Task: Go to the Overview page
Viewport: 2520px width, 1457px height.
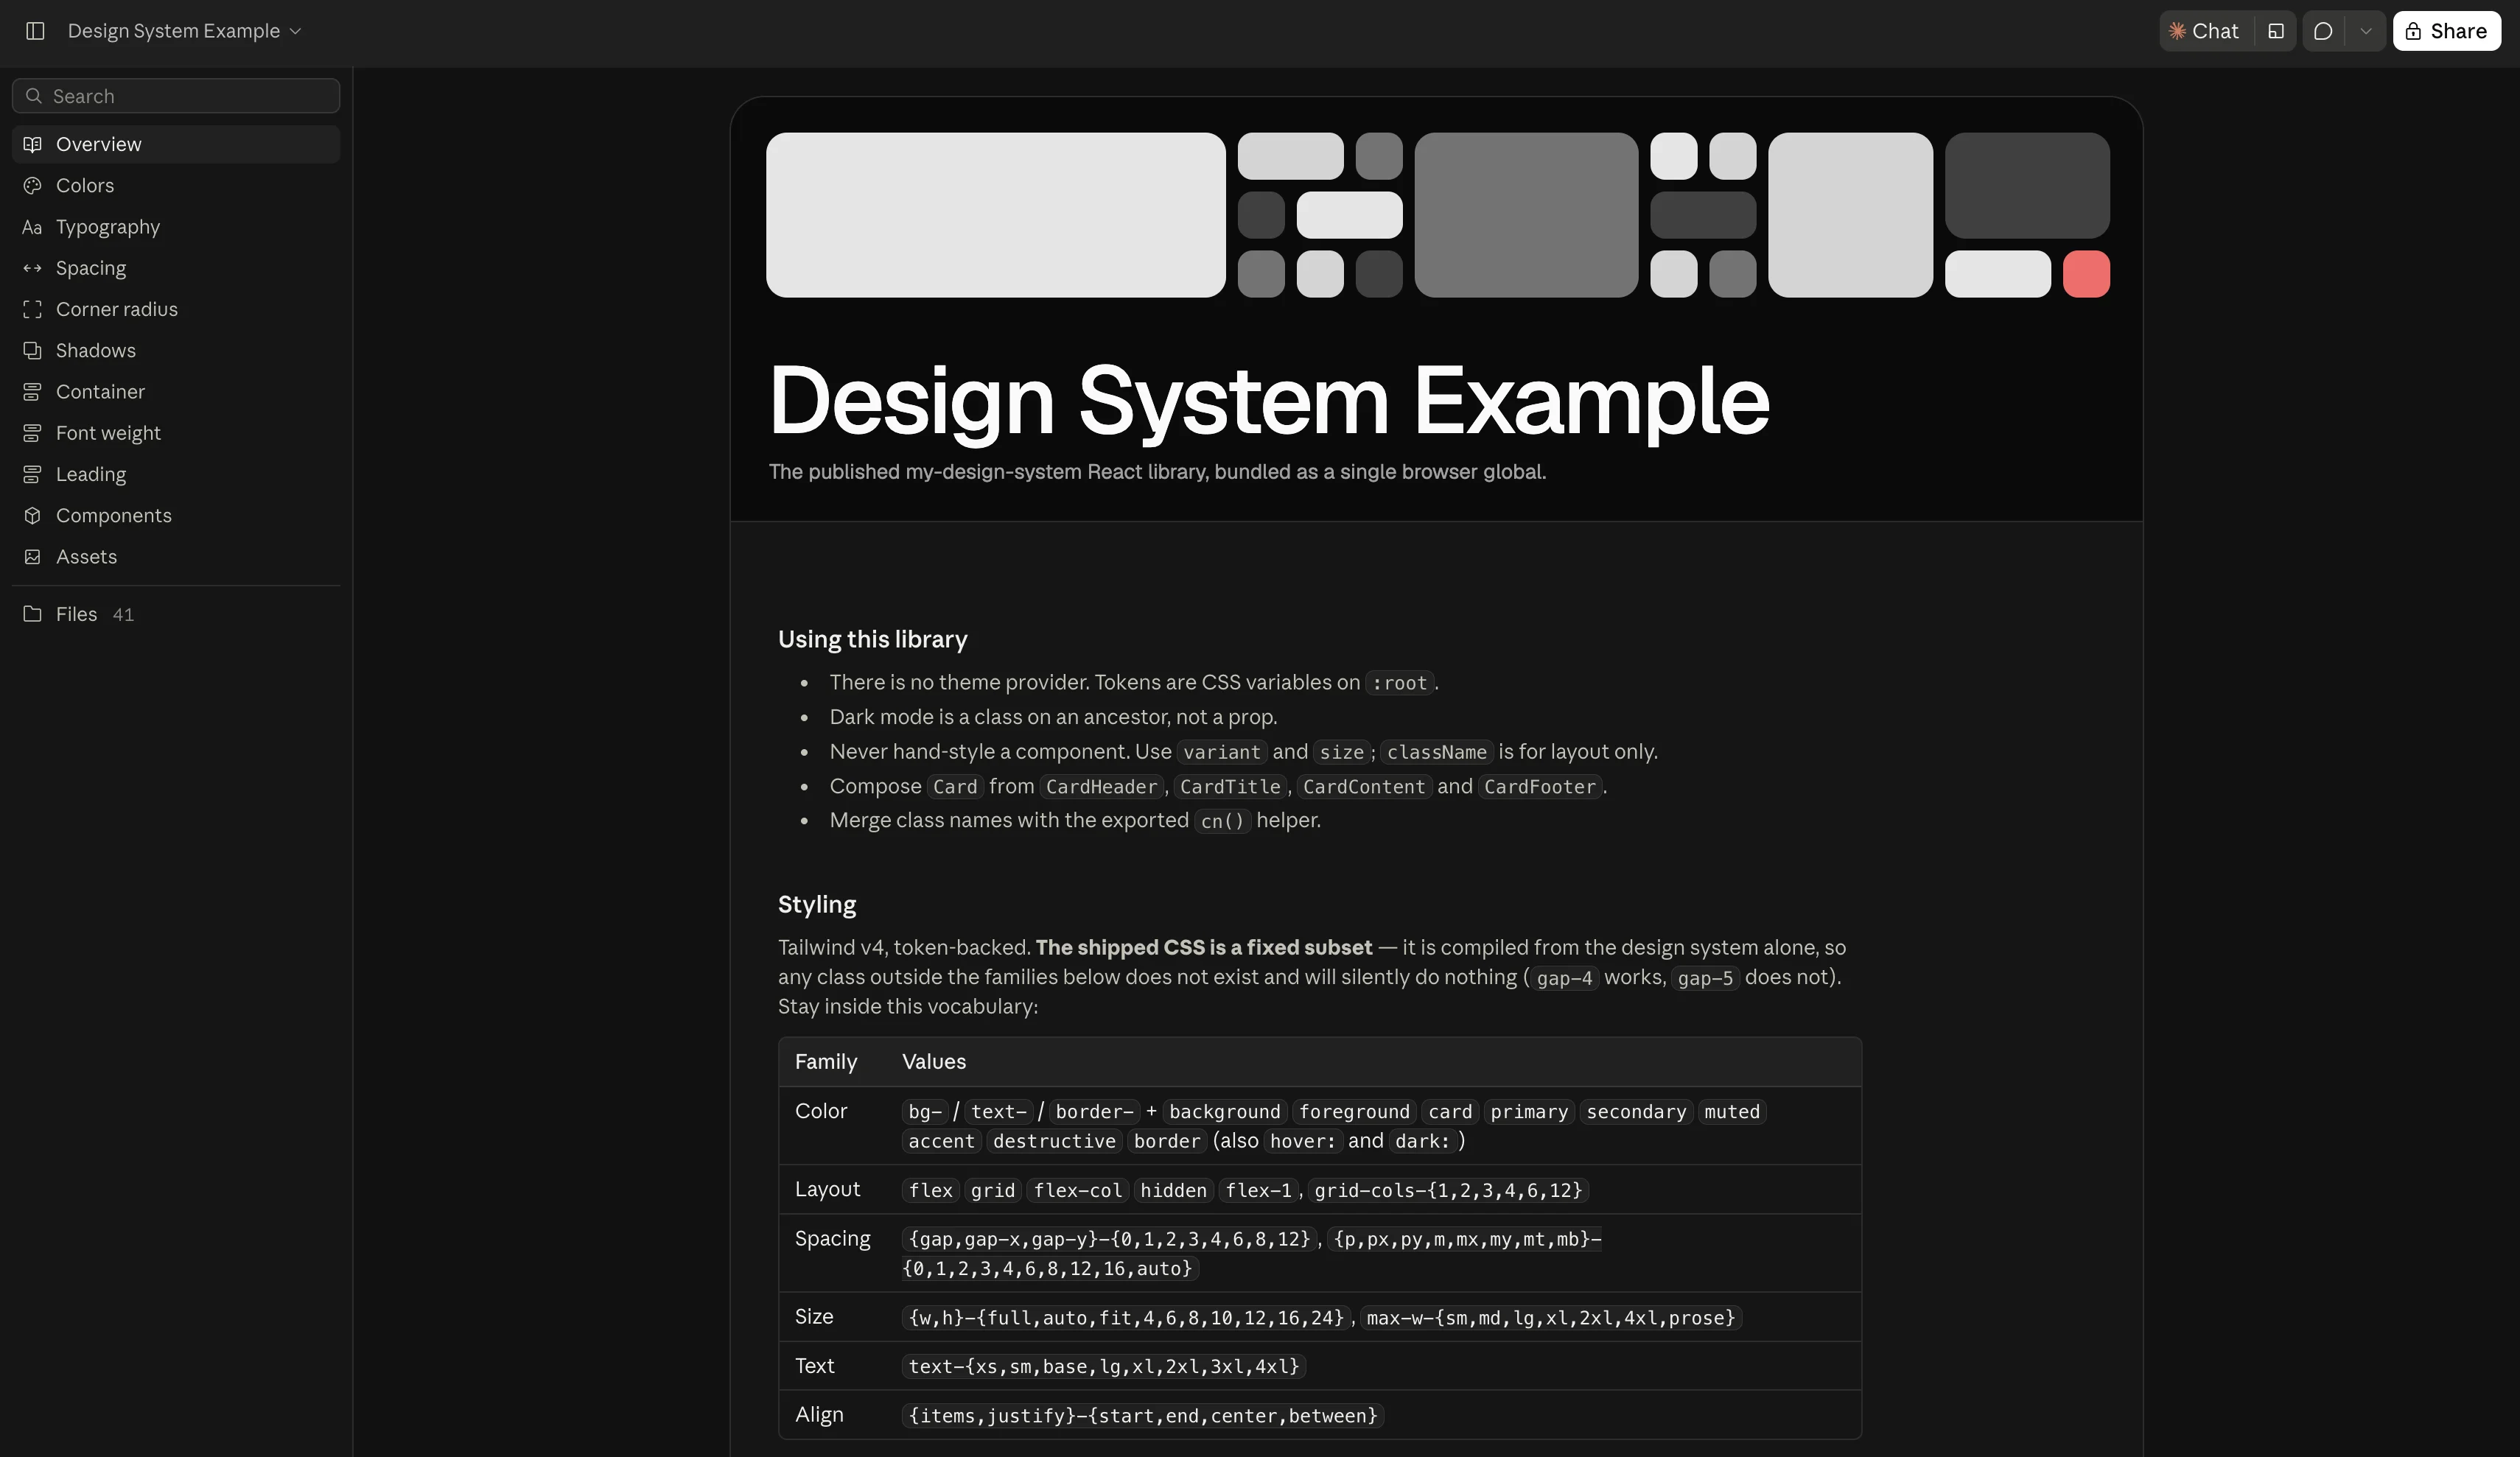Action: pos(176,144)
